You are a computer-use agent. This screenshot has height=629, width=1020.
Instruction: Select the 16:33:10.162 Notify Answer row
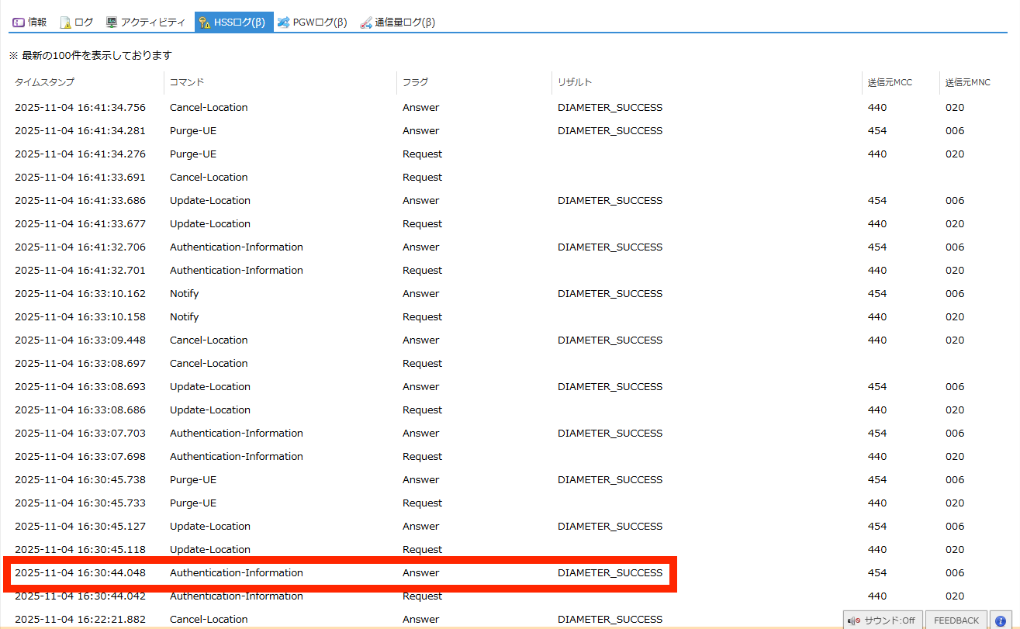[340, 294]
